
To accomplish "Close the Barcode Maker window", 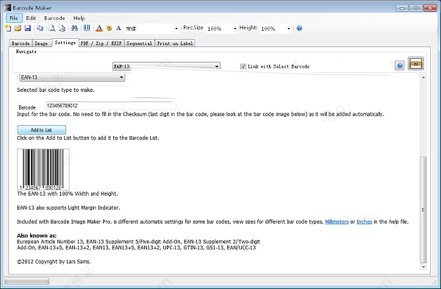I will (430, 8).
